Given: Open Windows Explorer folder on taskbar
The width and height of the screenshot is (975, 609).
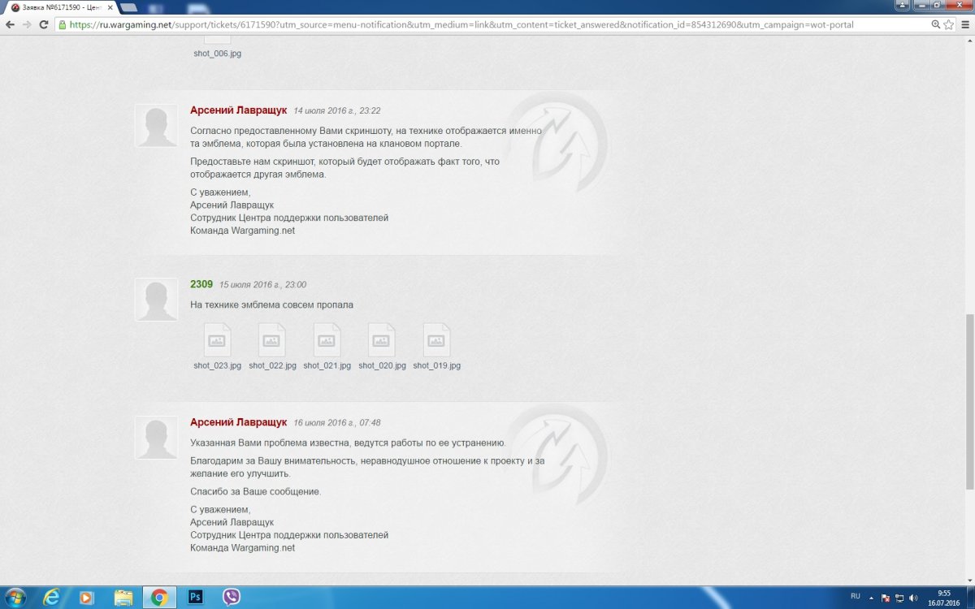Looking at the screenshot, I should pos(123,598).
